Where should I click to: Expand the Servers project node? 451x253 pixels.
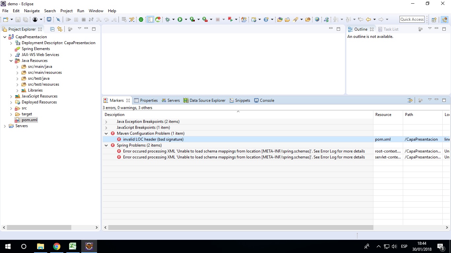[x=5, y=126]
